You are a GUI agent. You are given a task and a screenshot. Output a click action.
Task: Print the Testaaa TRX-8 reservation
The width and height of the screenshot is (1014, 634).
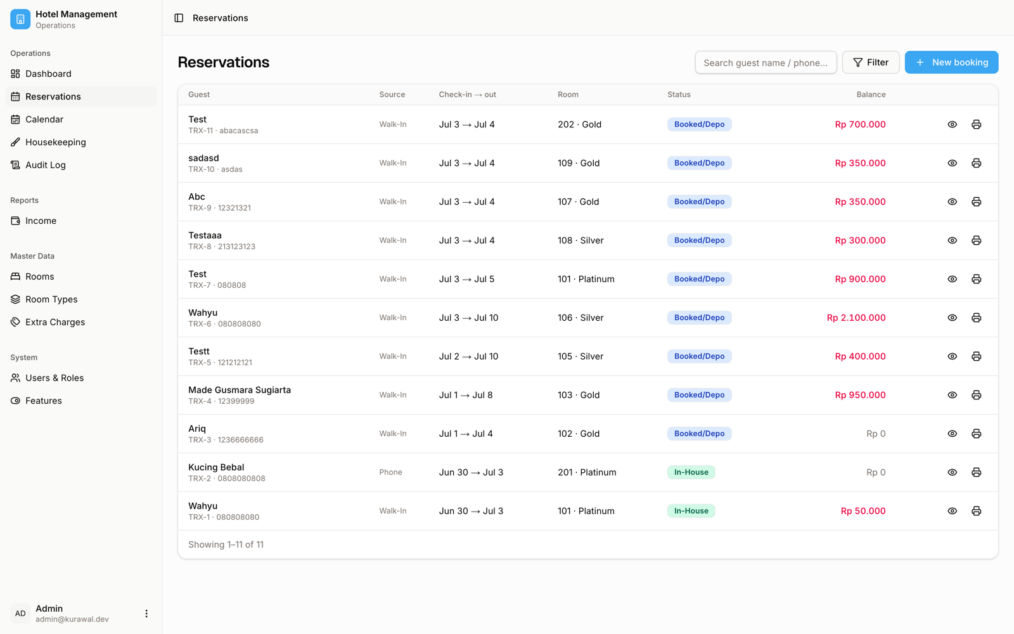point(976,240)
